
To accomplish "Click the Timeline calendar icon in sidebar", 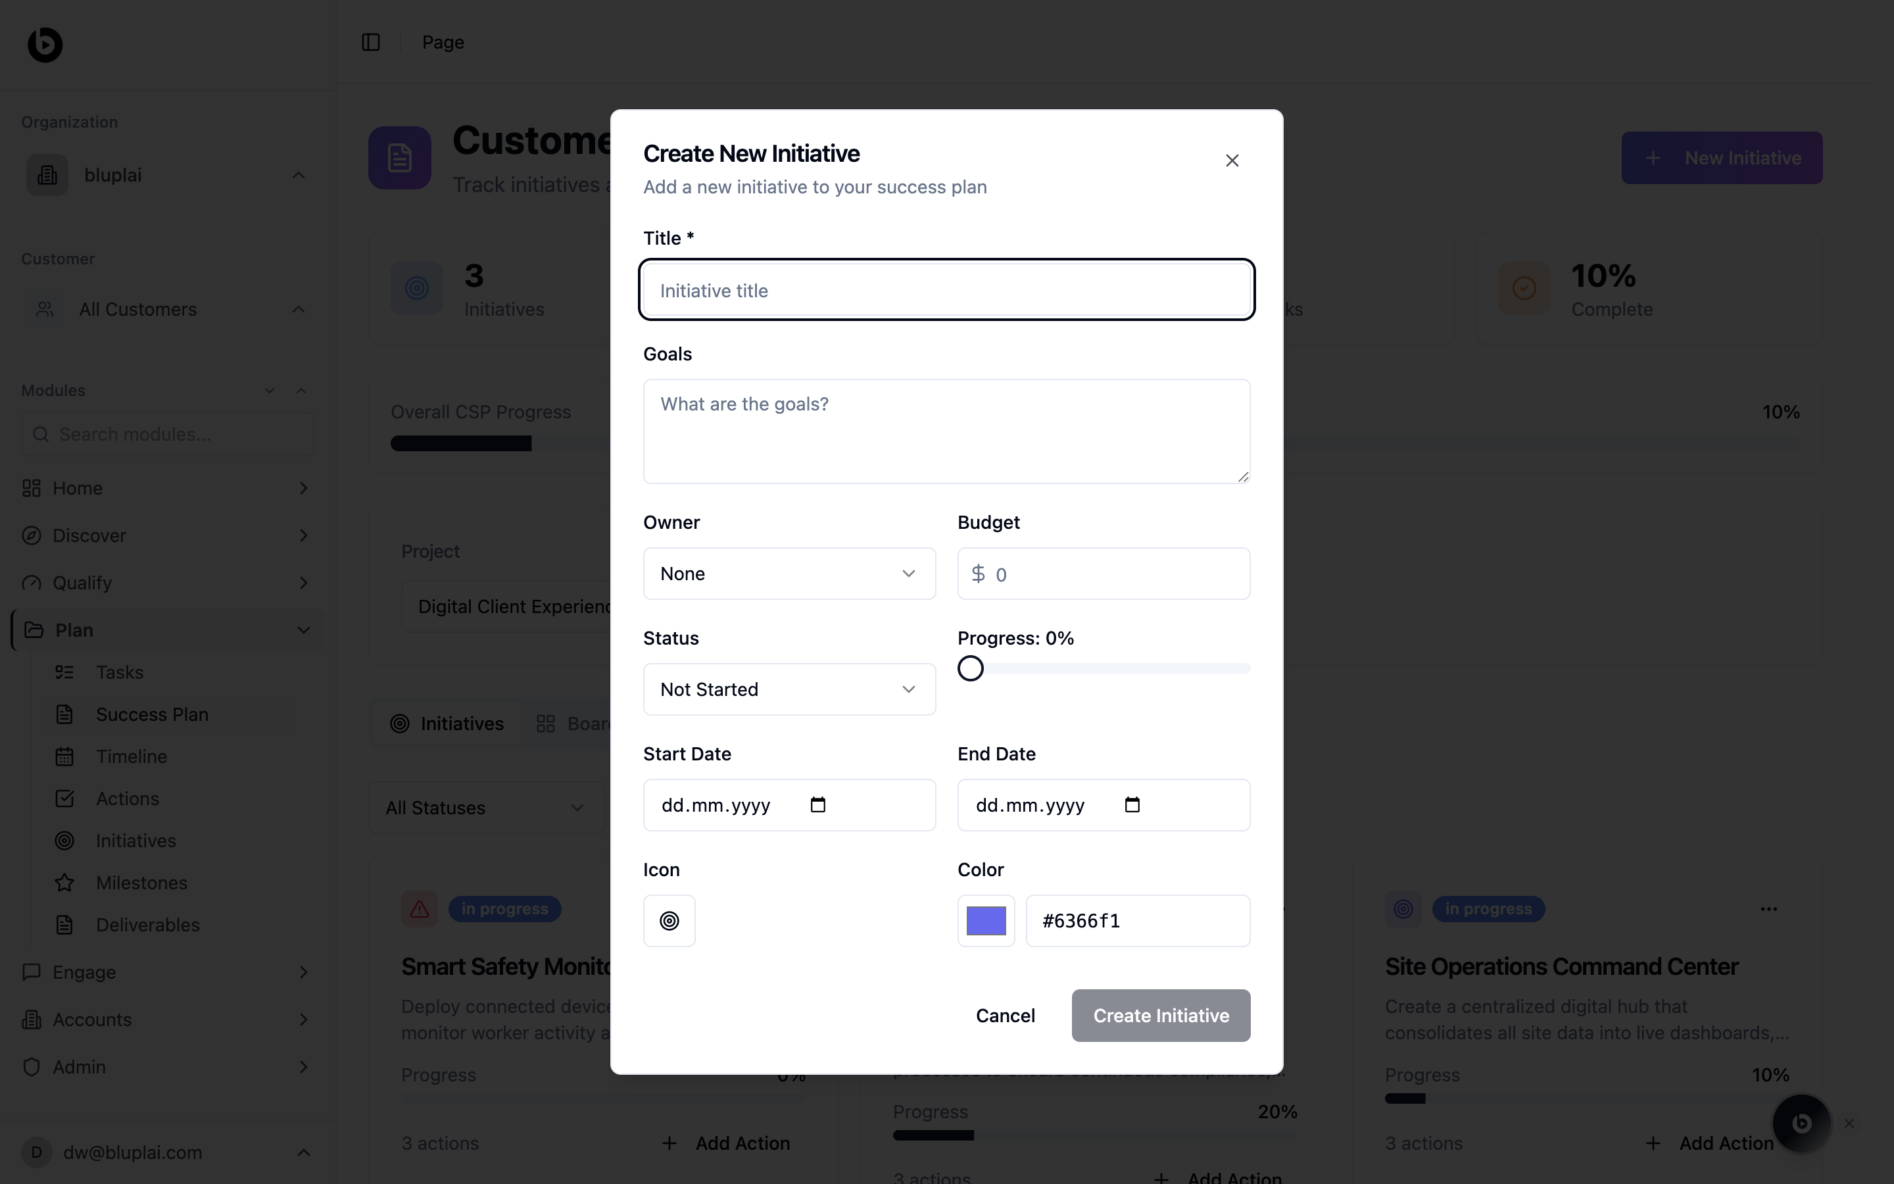I will click(65, 756).
